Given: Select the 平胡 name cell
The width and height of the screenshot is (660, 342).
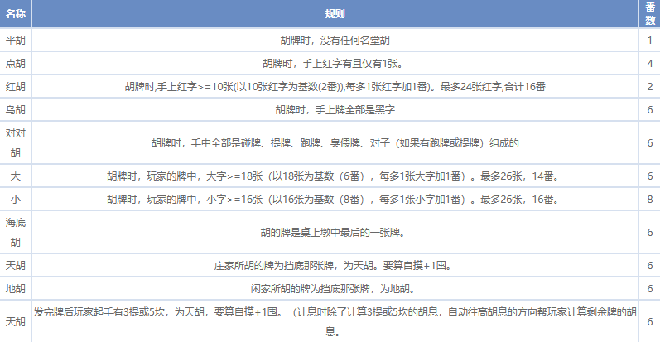Looking at the screenshot, I should point(15,40).
